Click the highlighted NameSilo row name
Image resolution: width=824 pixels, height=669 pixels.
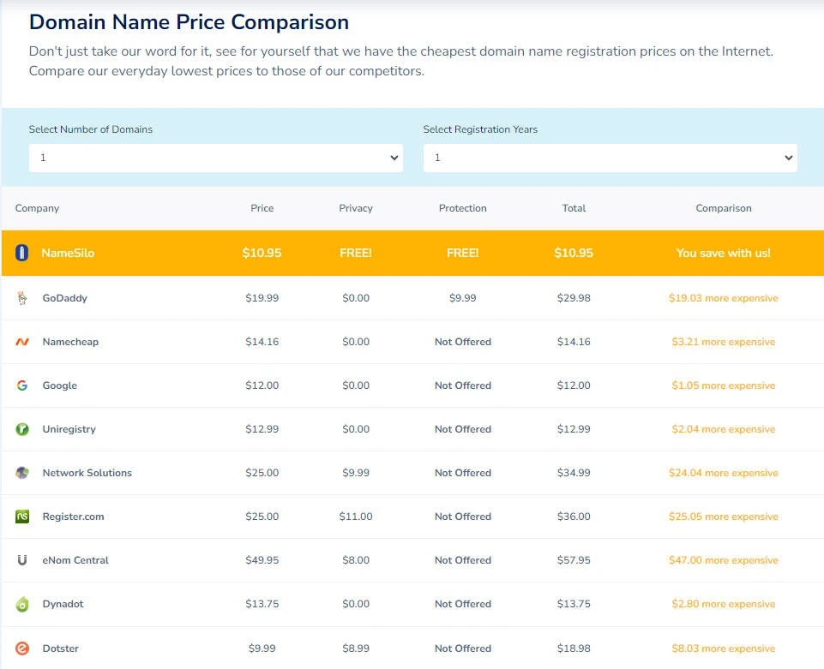68,254
